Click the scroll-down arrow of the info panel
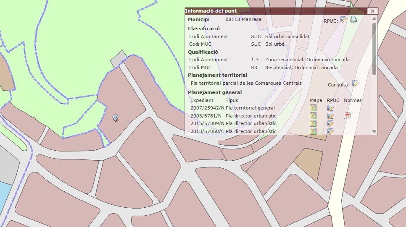This screenshot has width=406, height=227. (374, 131)
